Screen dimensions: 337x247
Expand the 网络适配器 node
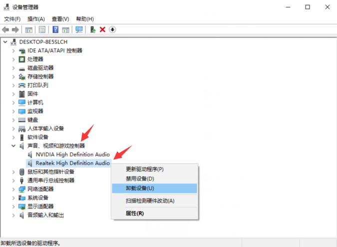[x=13, y=189]
